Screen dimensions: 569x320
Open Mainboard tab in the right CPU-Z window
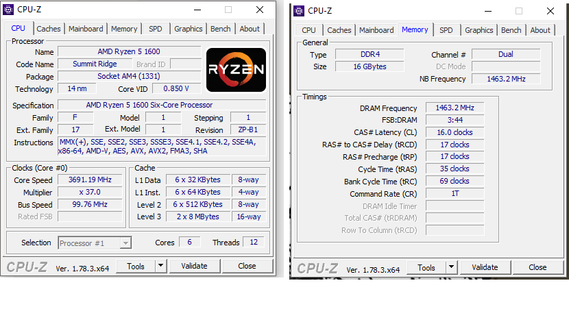click(376, 30)
